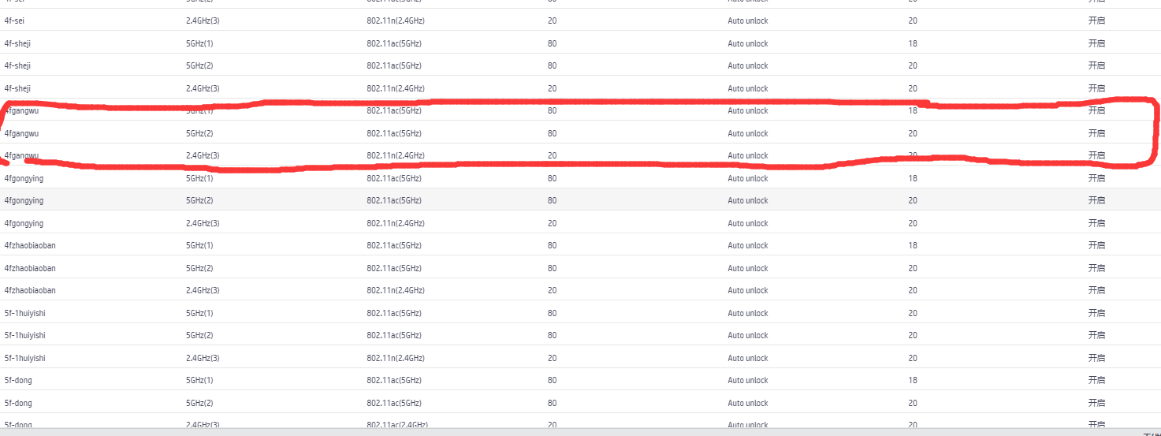Screen dimensions: 1161x436
Task: Select the 4f-sheji name in its 5GHz(1) row
Action: click(19, 43)
